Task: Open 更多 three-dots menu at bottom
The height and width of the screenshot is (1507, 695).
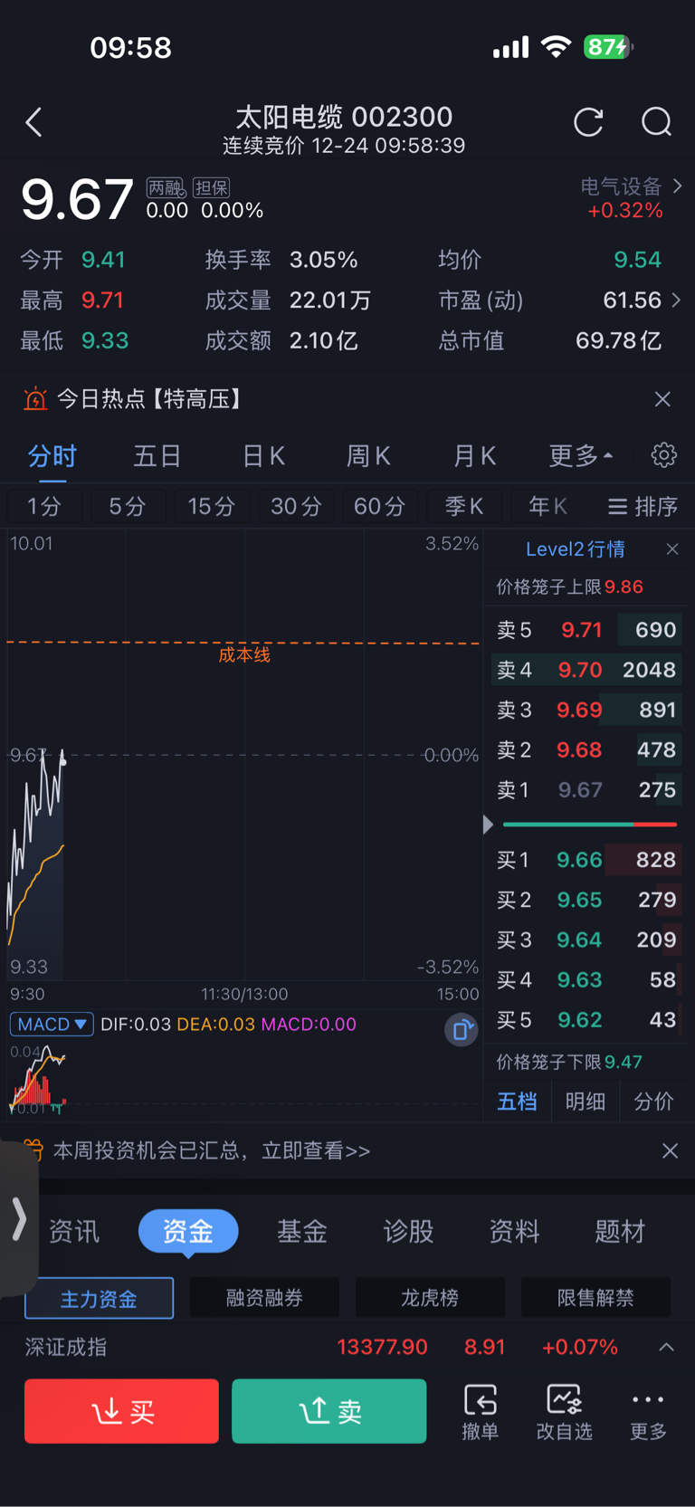Action: tap(648, 1410)
